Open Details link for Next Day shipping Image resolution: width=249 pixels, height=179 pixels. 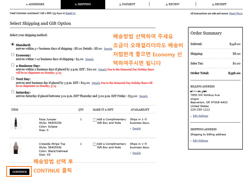coord(96,83)
